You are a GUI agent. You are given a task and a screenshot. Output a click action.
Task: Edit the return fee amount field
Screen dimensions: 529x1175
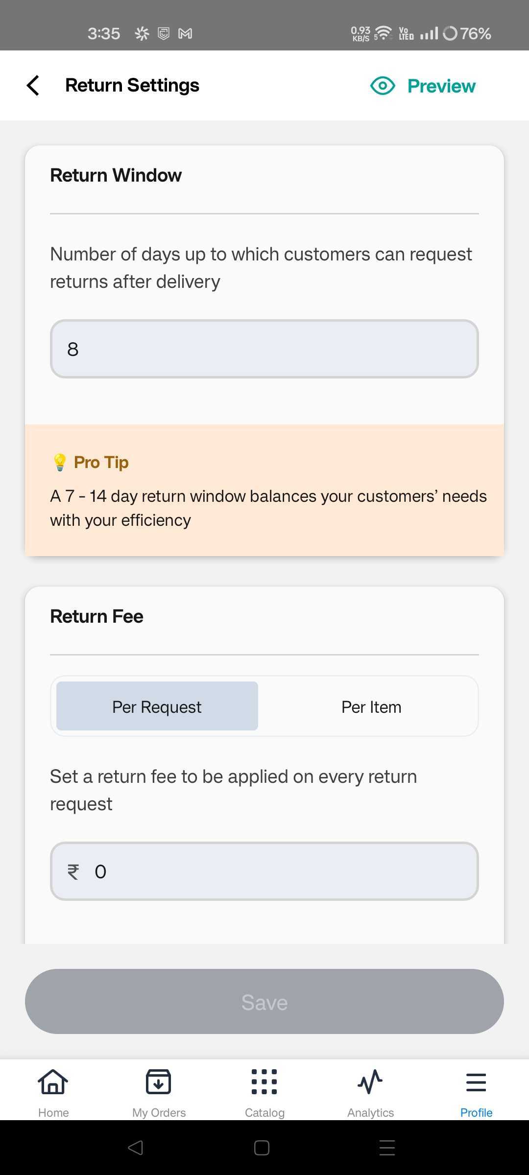pyautogui.click(x=284, y=871)
